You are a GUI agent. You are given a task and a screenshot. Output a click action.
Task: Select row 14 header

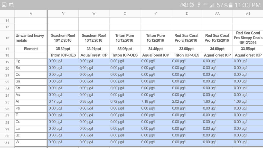7,21
